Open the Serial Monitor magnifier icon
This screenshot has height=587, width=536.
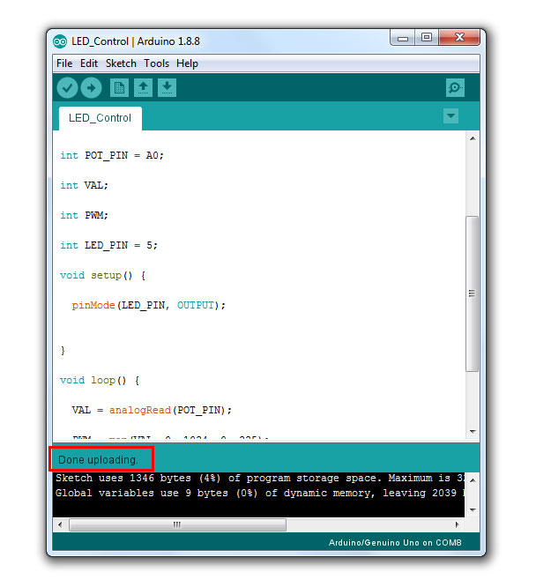pyautogui.click(x=455, y=88)
